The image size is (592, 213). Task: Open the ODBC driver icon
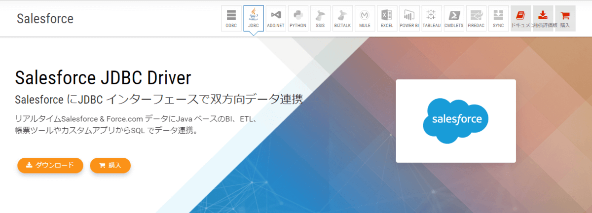pyautogui.click(x=231, y=18)
